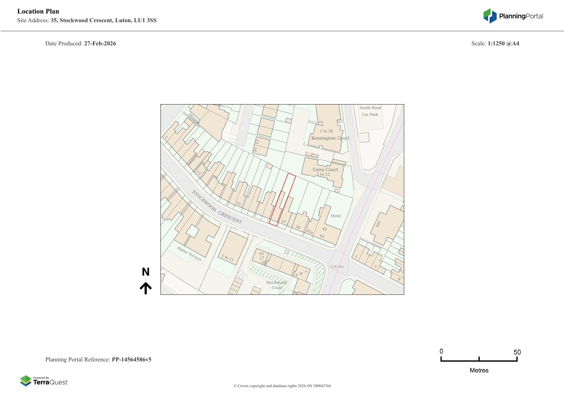Image resolution: width=564 pixels, height=399 pixels.
Task: Click the Hotel building on map
Action: tap(336, 216)
